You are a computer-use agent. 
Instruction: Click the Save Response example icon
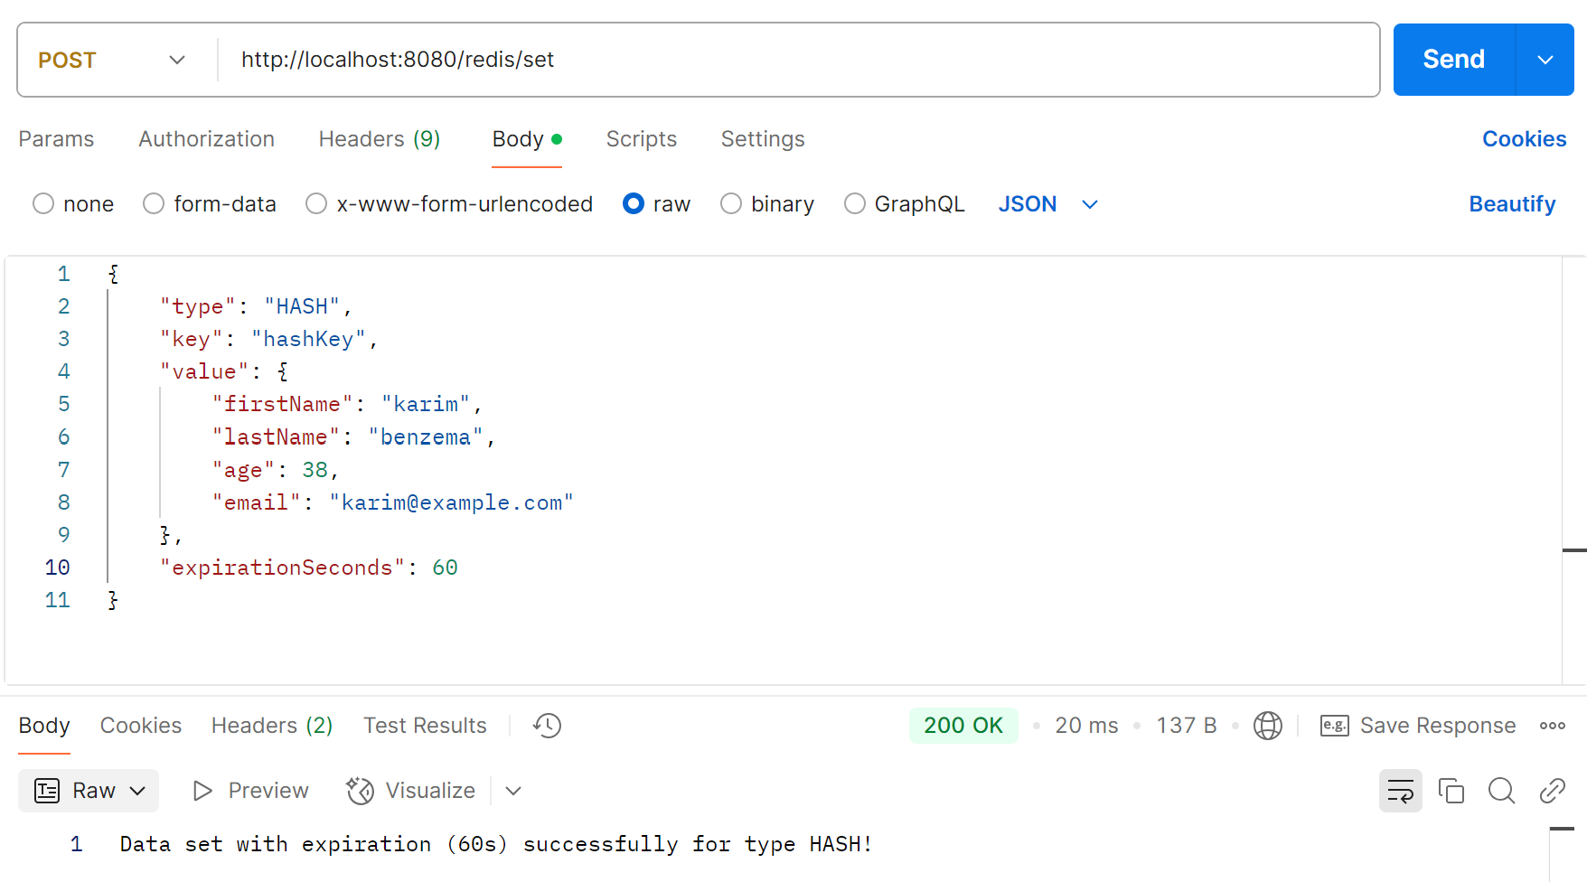pyautogui.click(x=1334, y=726)
